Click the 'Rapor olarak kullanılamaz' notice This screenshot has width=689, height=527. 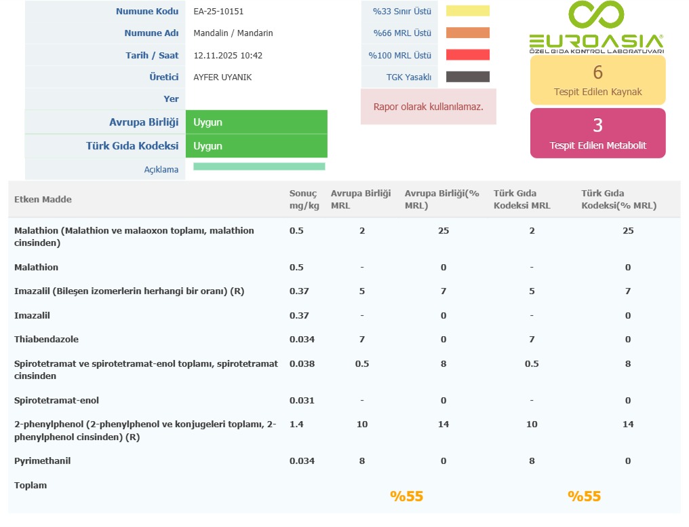tap(428, 107)
